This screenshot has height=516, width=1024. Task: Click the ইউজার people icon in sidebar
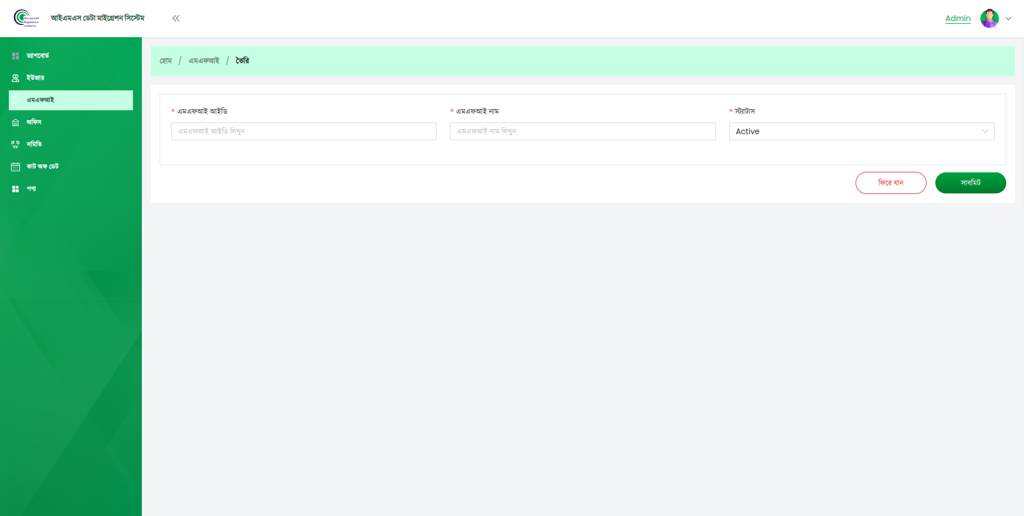click(x=16, y=78)
